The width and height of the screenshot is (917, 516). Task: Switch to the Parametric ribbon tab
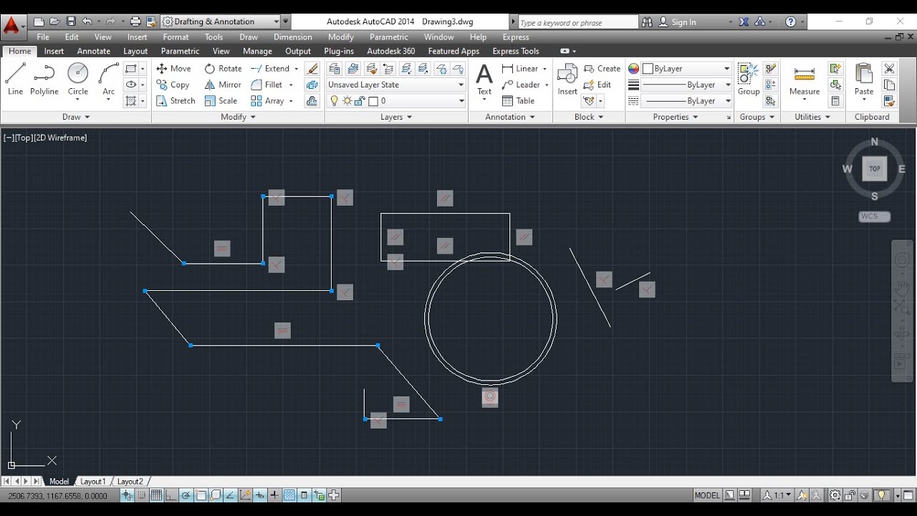click(181, 51)
